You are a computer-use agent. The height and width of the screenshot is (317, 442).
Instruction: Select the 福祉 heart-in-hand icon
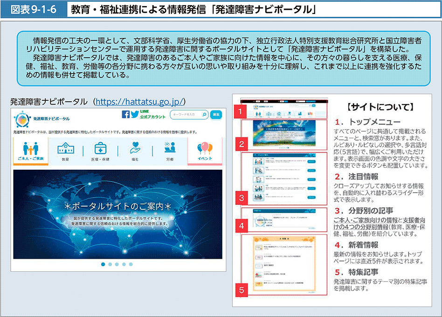[x=135, y=148]
